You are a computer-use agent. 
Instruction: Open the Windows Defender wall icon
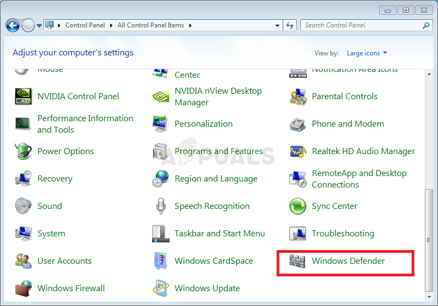click(297, 261)
